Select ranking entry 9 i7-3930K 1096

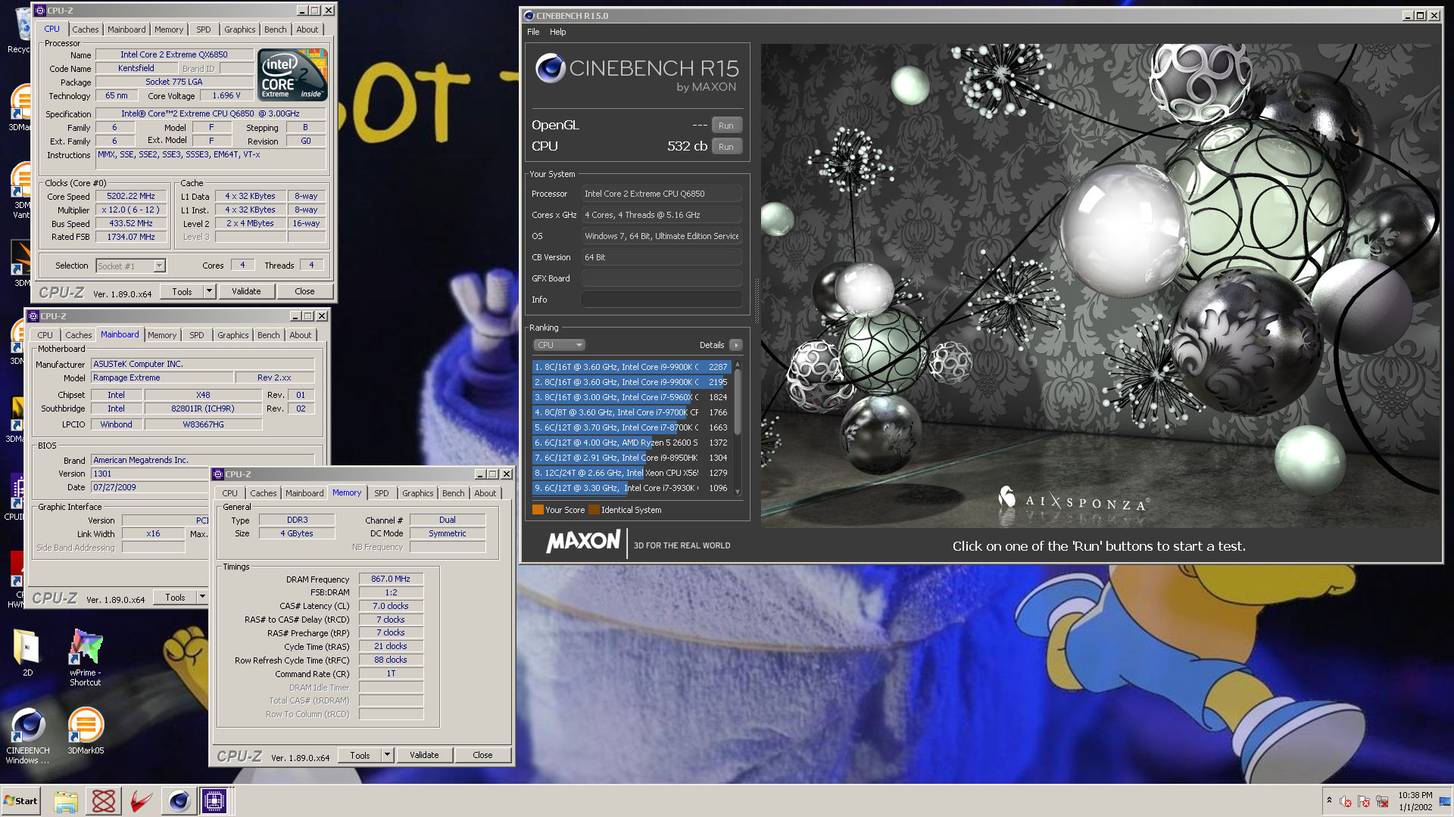[631, 488]
